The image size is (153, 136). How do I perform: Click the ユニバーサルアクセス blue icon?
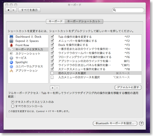[11, 66]
